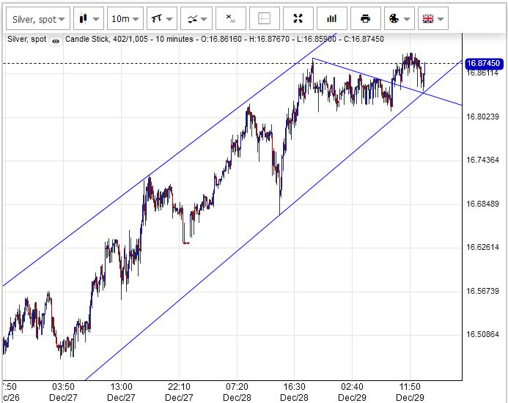This screenshot has width=508, height=403.
Task: Click the current price label 16.87450
Action: (482, 64)
